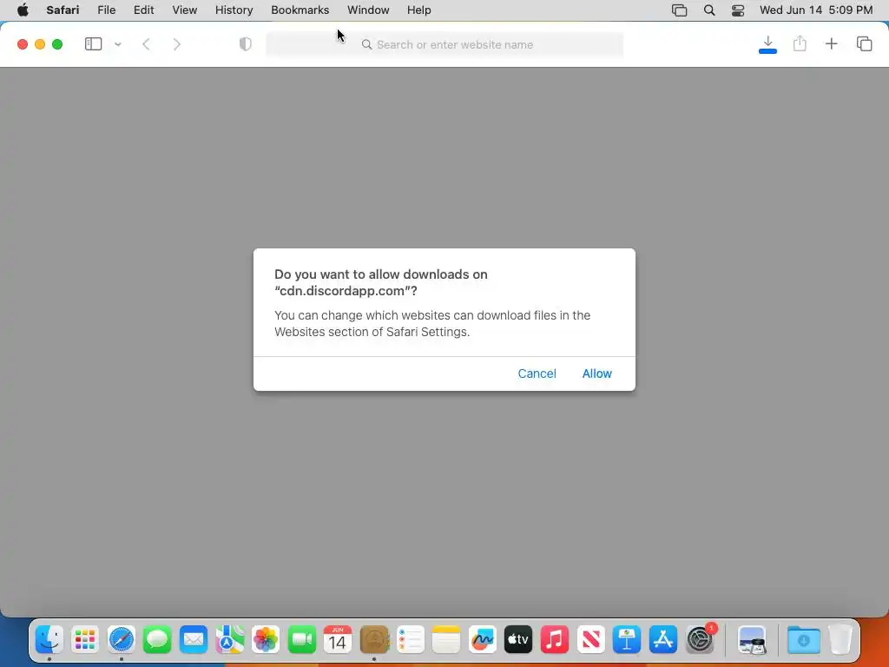Expand the sidebar tab group chevron
Screen dimensions: 889x667
pyautogui.click(x=118, y=44)
